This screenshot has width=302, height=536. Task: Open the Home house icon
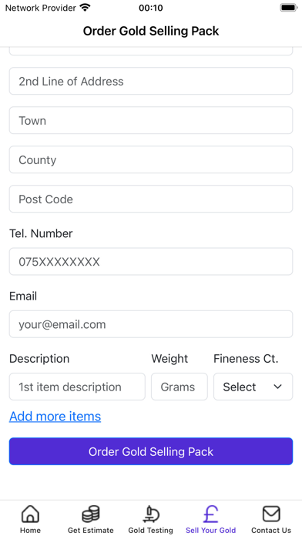coord(30,514)
